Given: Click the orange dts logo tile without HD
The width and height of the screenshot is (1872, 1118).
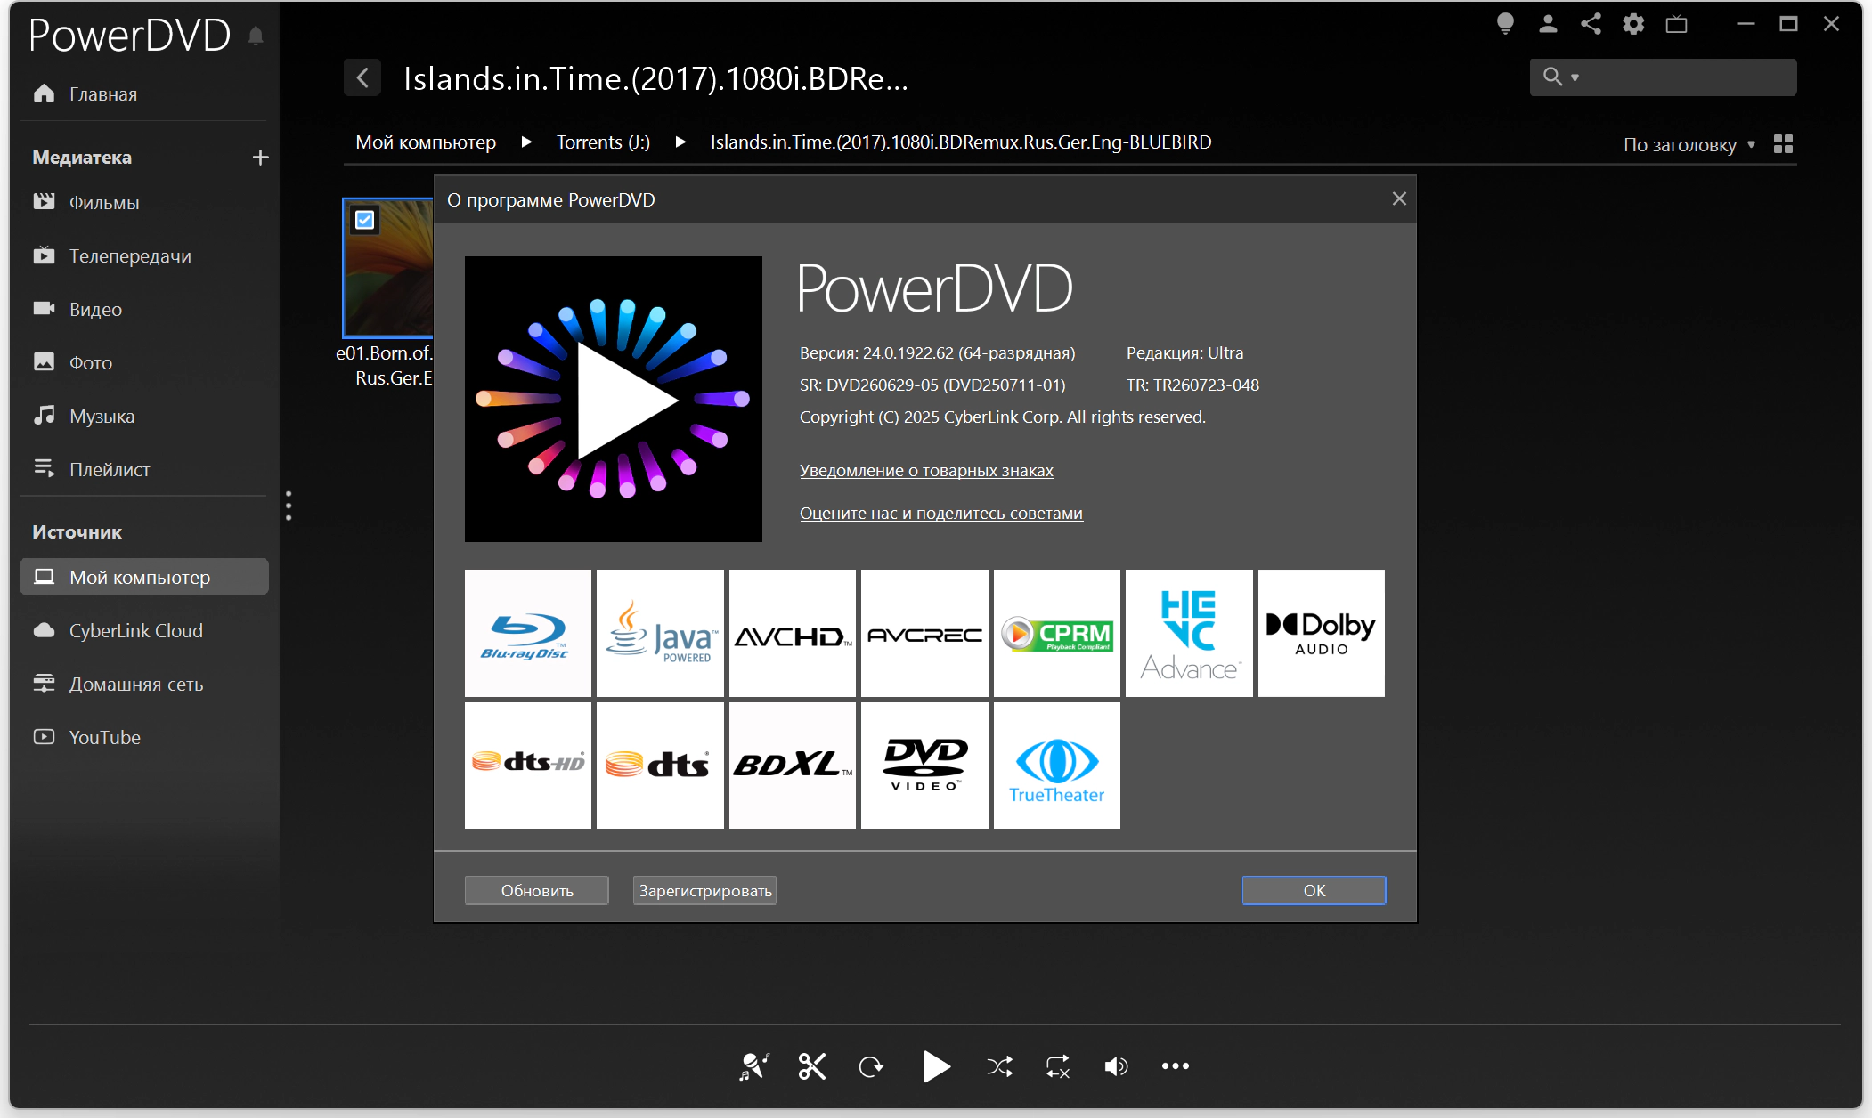Looking at the screenshot, I should pos(660,766).
